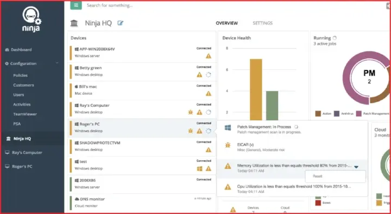Click the organization building icon beside Ninja HQ title
391x214 pixels.
[x=74, y=23]
